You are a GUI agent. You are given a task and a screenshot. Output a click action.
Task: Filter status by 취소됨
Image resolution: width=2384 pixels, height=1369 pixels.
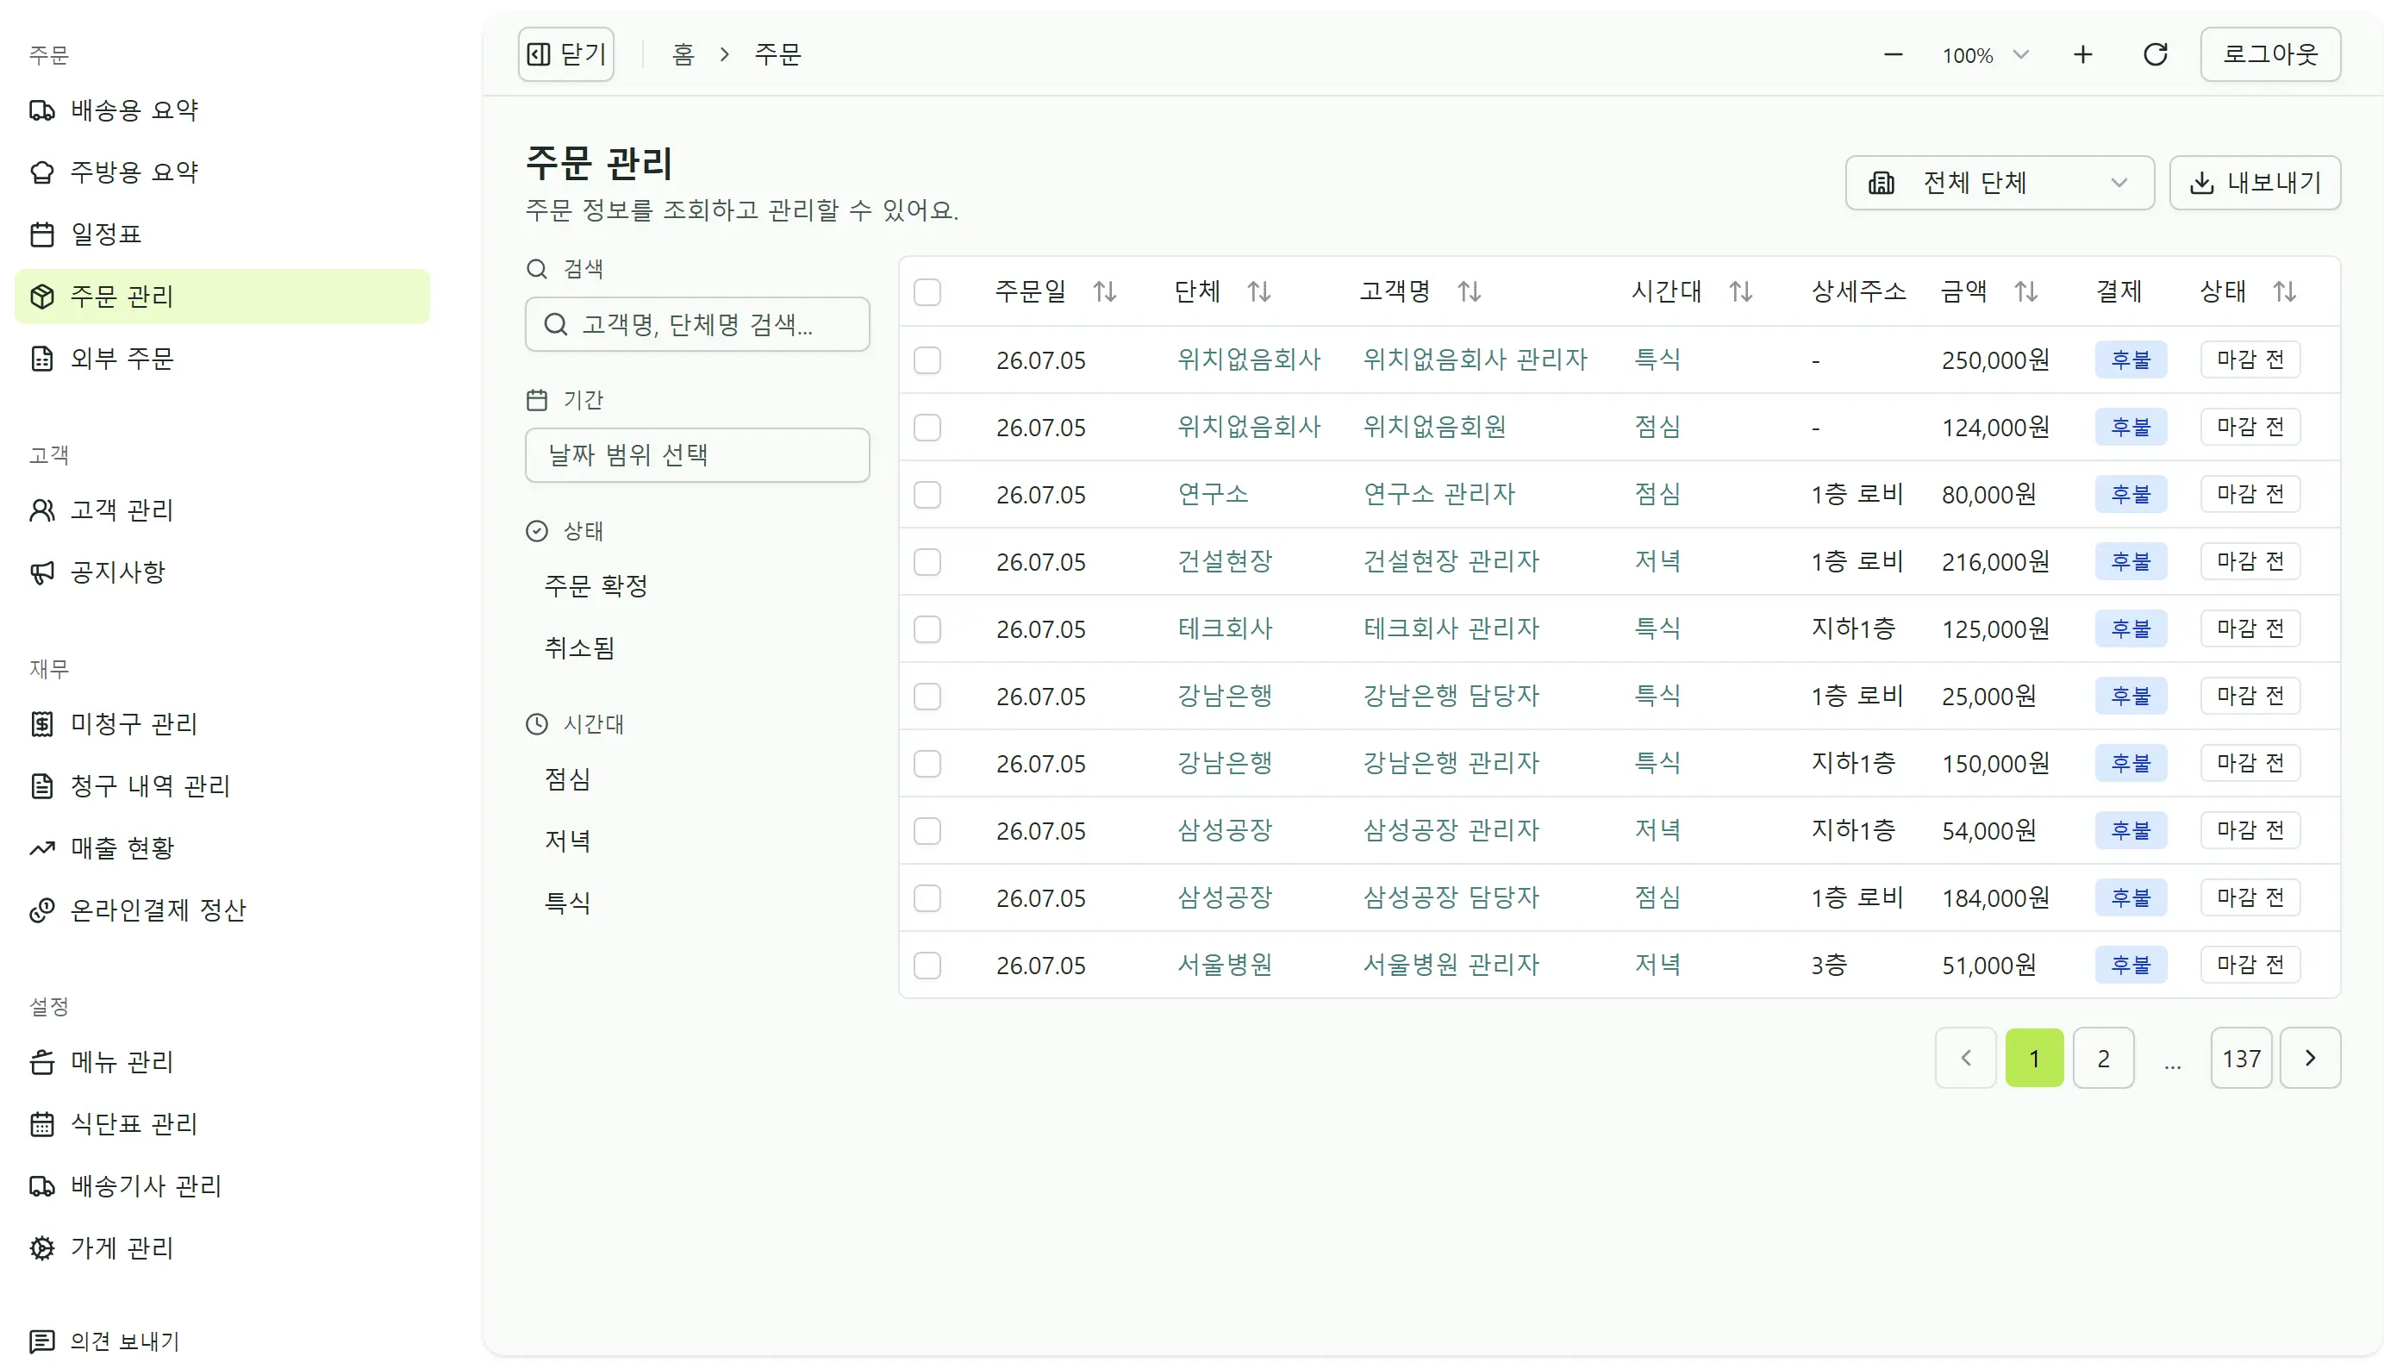tap(579, 647)
